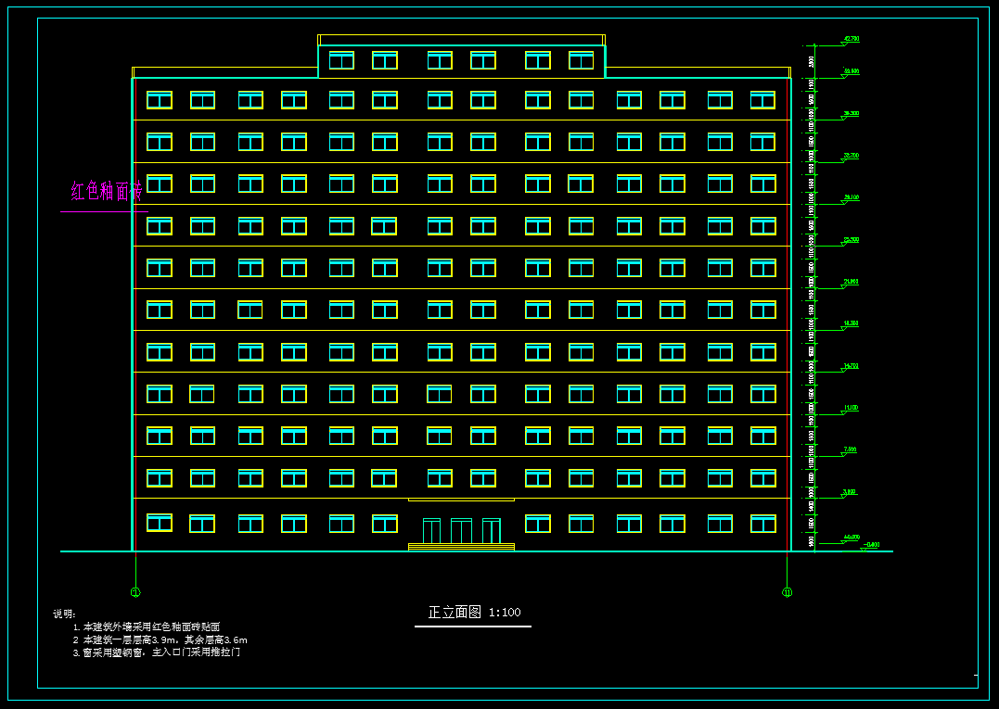Viewport: 999px width, 709px height.
Task: Click the ±0.000 elevation mark
Action: 852,538
